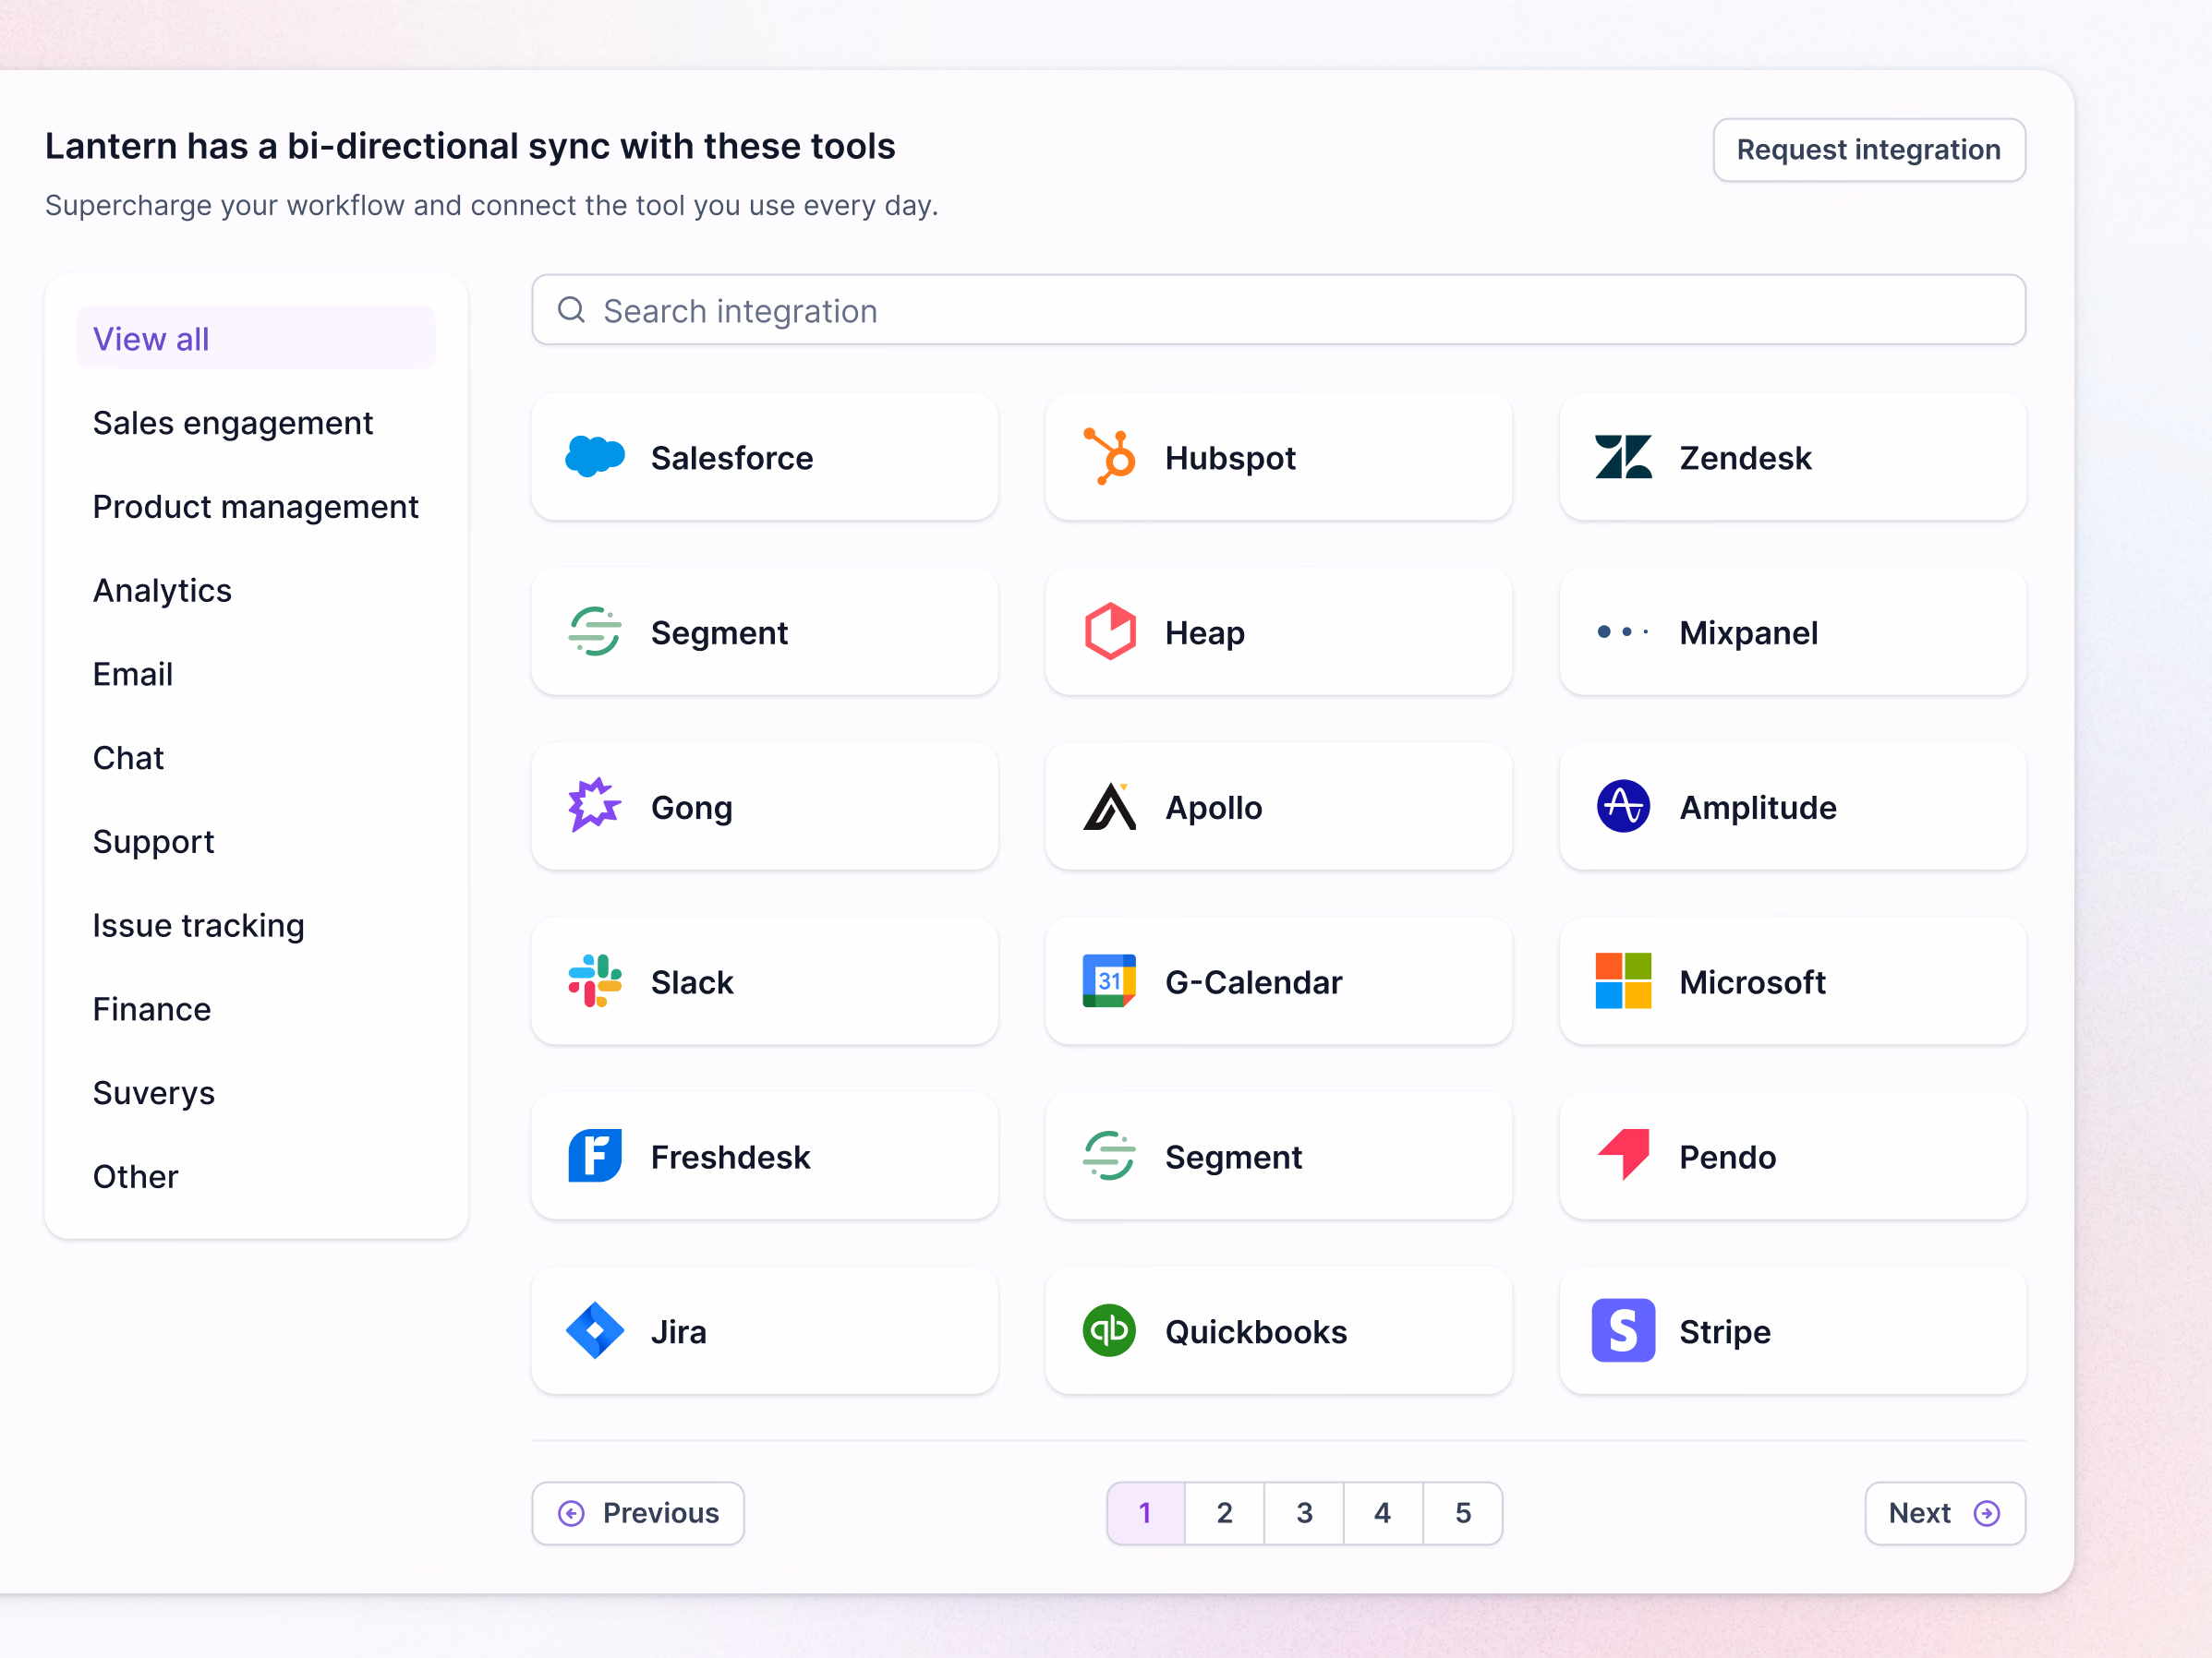Image resolution: width=2212 pixels, height=1658 pixels.
Task: Click the Slack logo icon
Action: tap(595, 981)
